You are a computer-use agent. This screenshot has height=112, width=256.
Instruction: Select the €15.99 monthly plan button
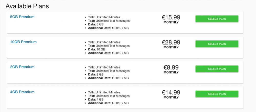217,19
